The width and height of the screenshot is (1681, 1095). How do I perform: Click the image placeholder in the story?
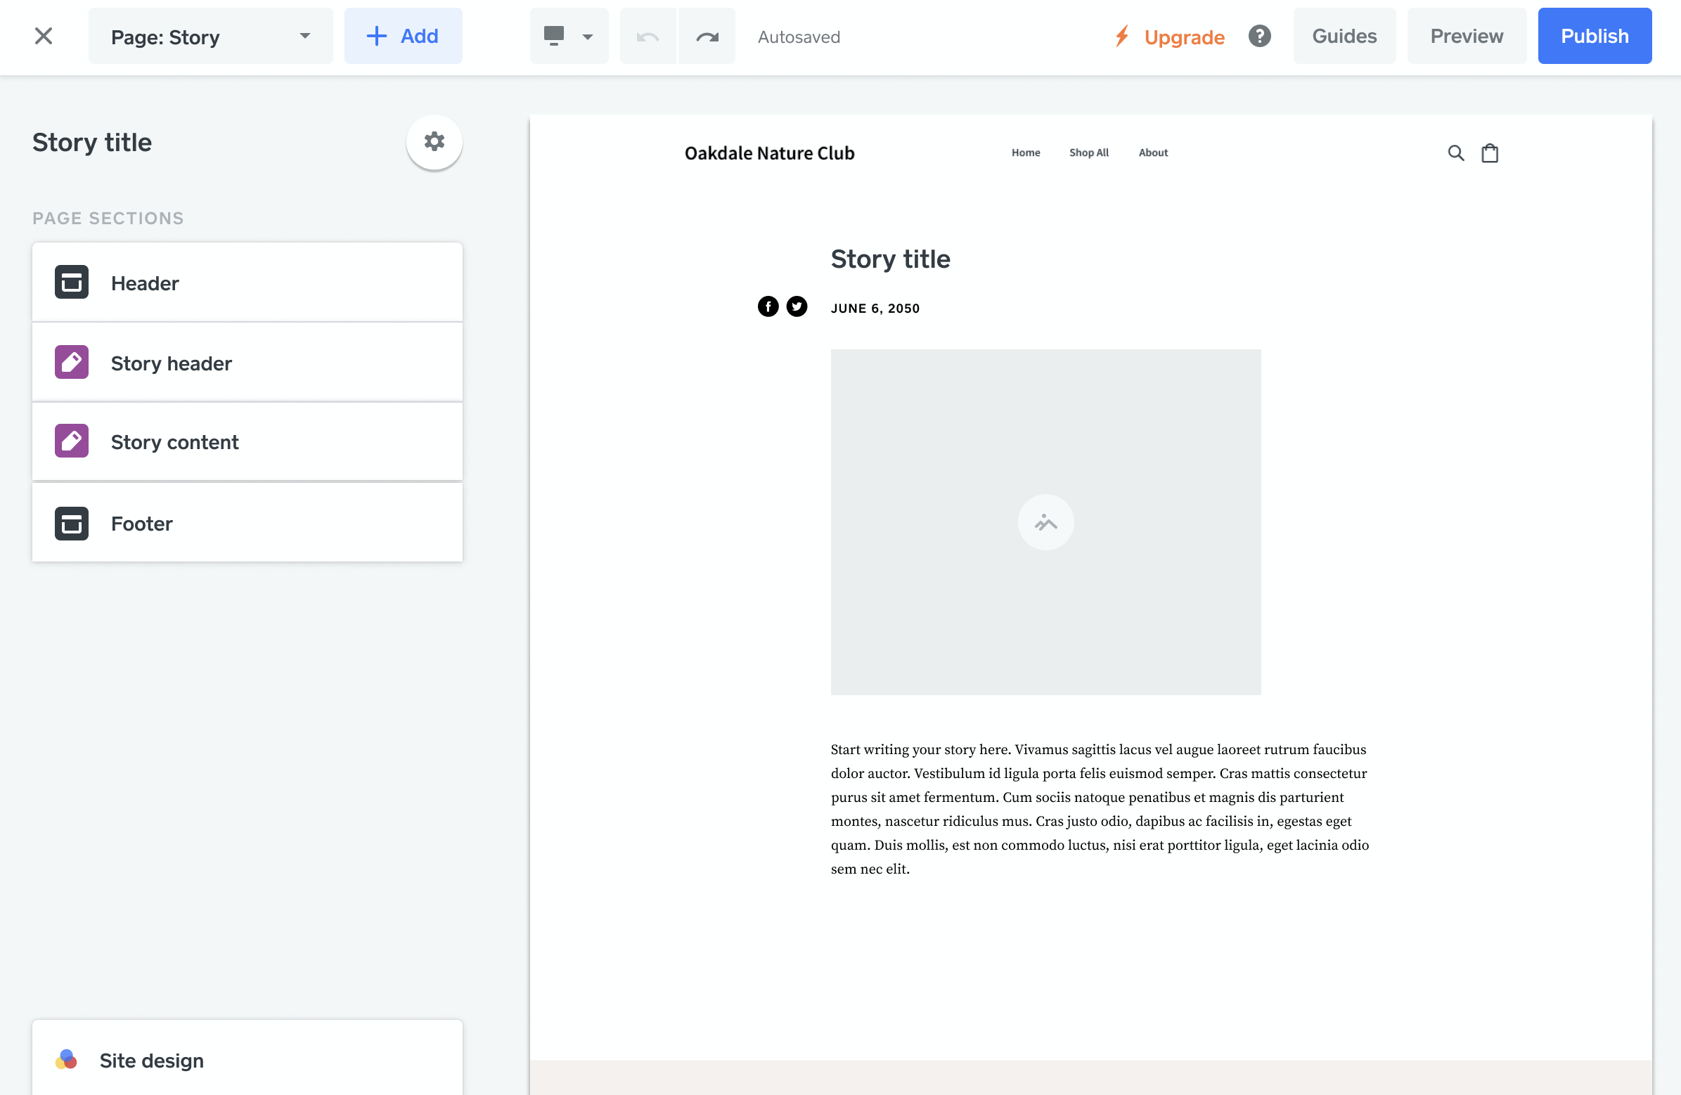(x=1045, y=522)
